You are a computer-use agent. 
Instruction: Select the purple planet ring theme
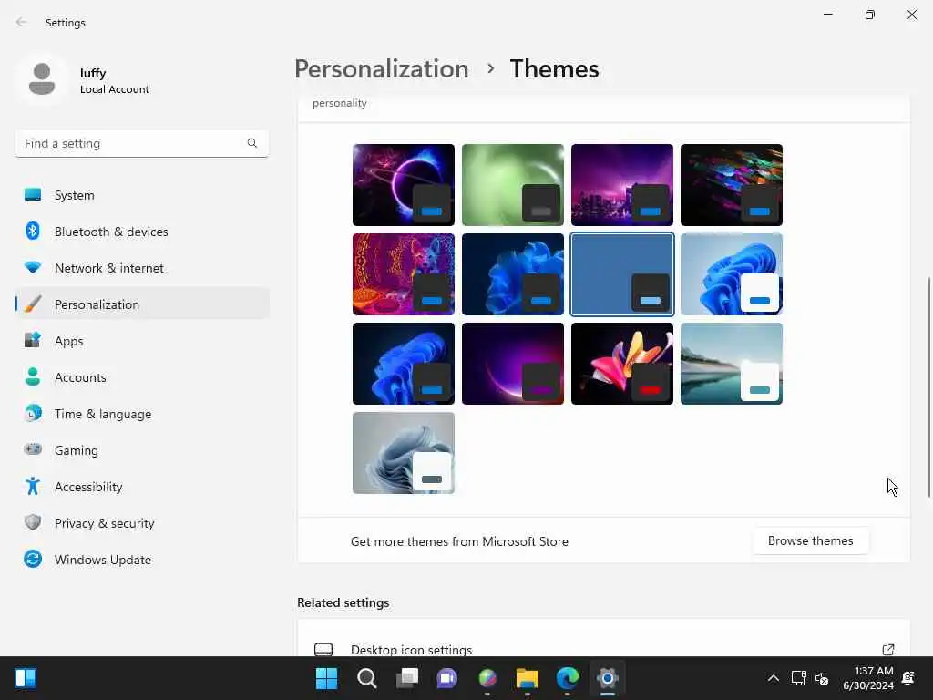click(x=404, y=184)
